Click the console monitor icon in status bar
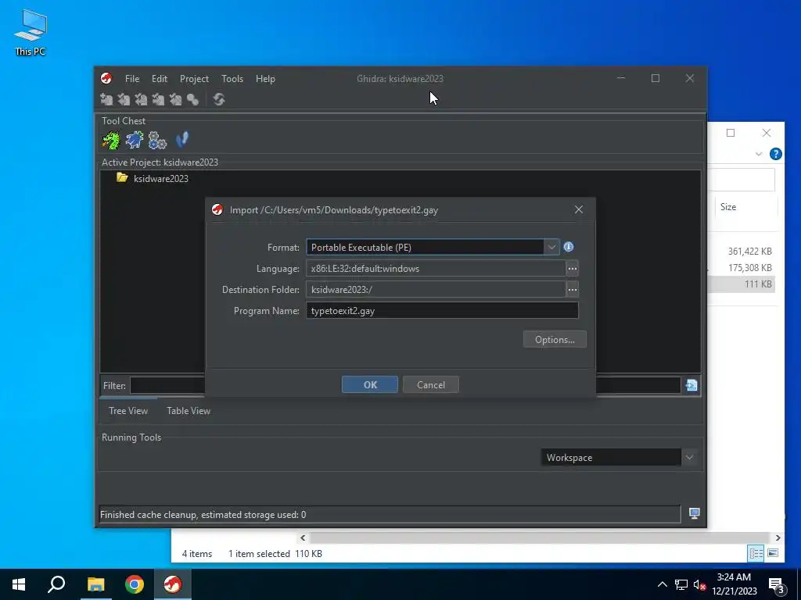Screen dimensions: 801x600 [x=695, y=513]
